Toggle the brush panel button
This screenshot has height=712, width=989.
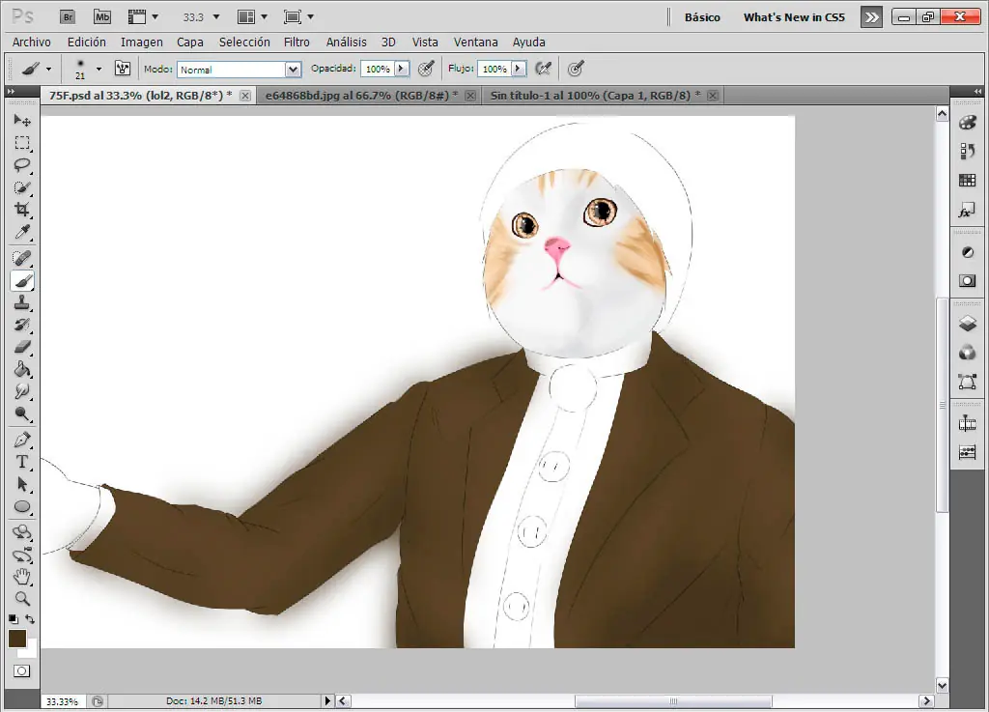point(123,69)
